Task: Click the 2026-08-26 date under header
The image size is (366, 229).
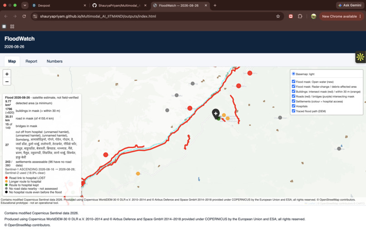Action: tap(14, 47)
